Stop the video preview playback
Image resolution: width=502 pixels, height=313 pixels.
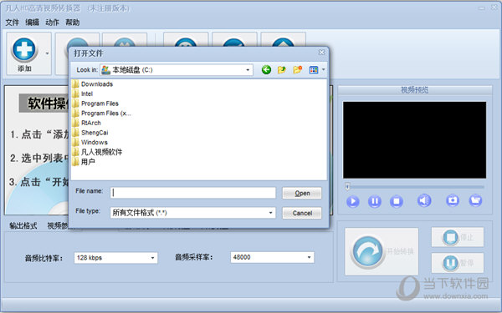tap(397, 201)
